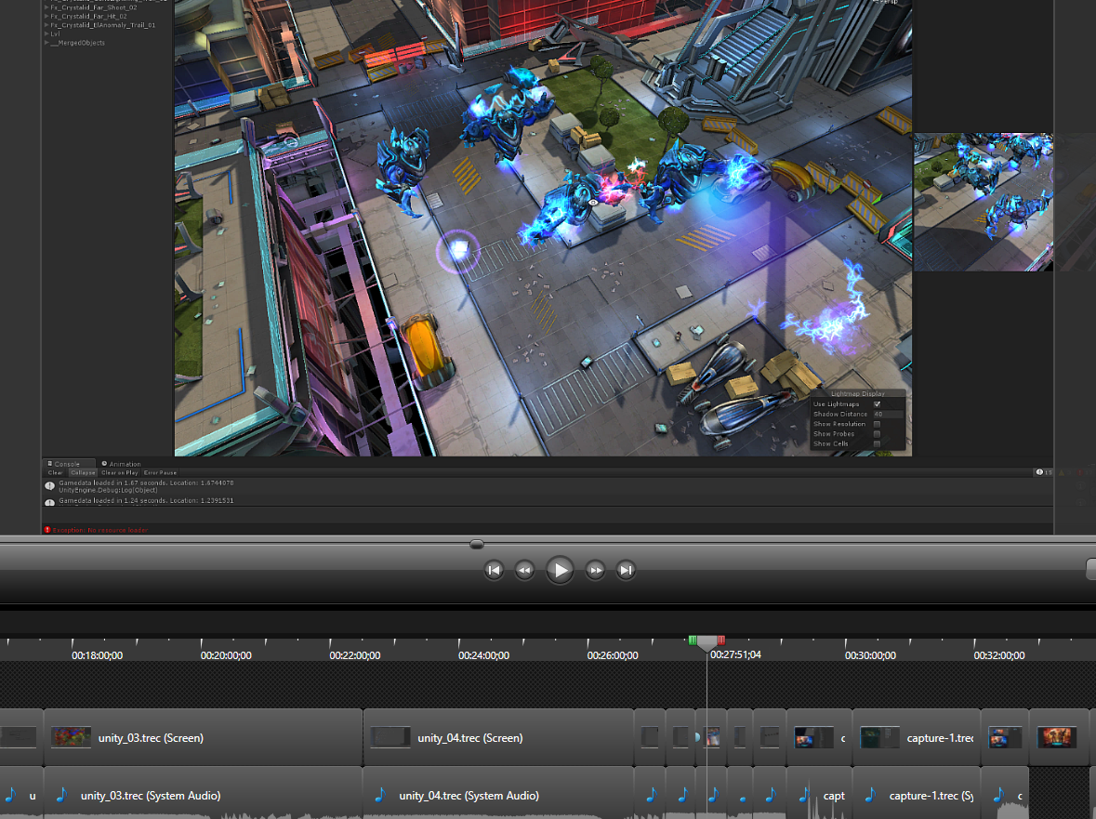Click the skip to next clip icon
Image resolution: width=1096 pixels, height=819 pixels.
(627, 571)
